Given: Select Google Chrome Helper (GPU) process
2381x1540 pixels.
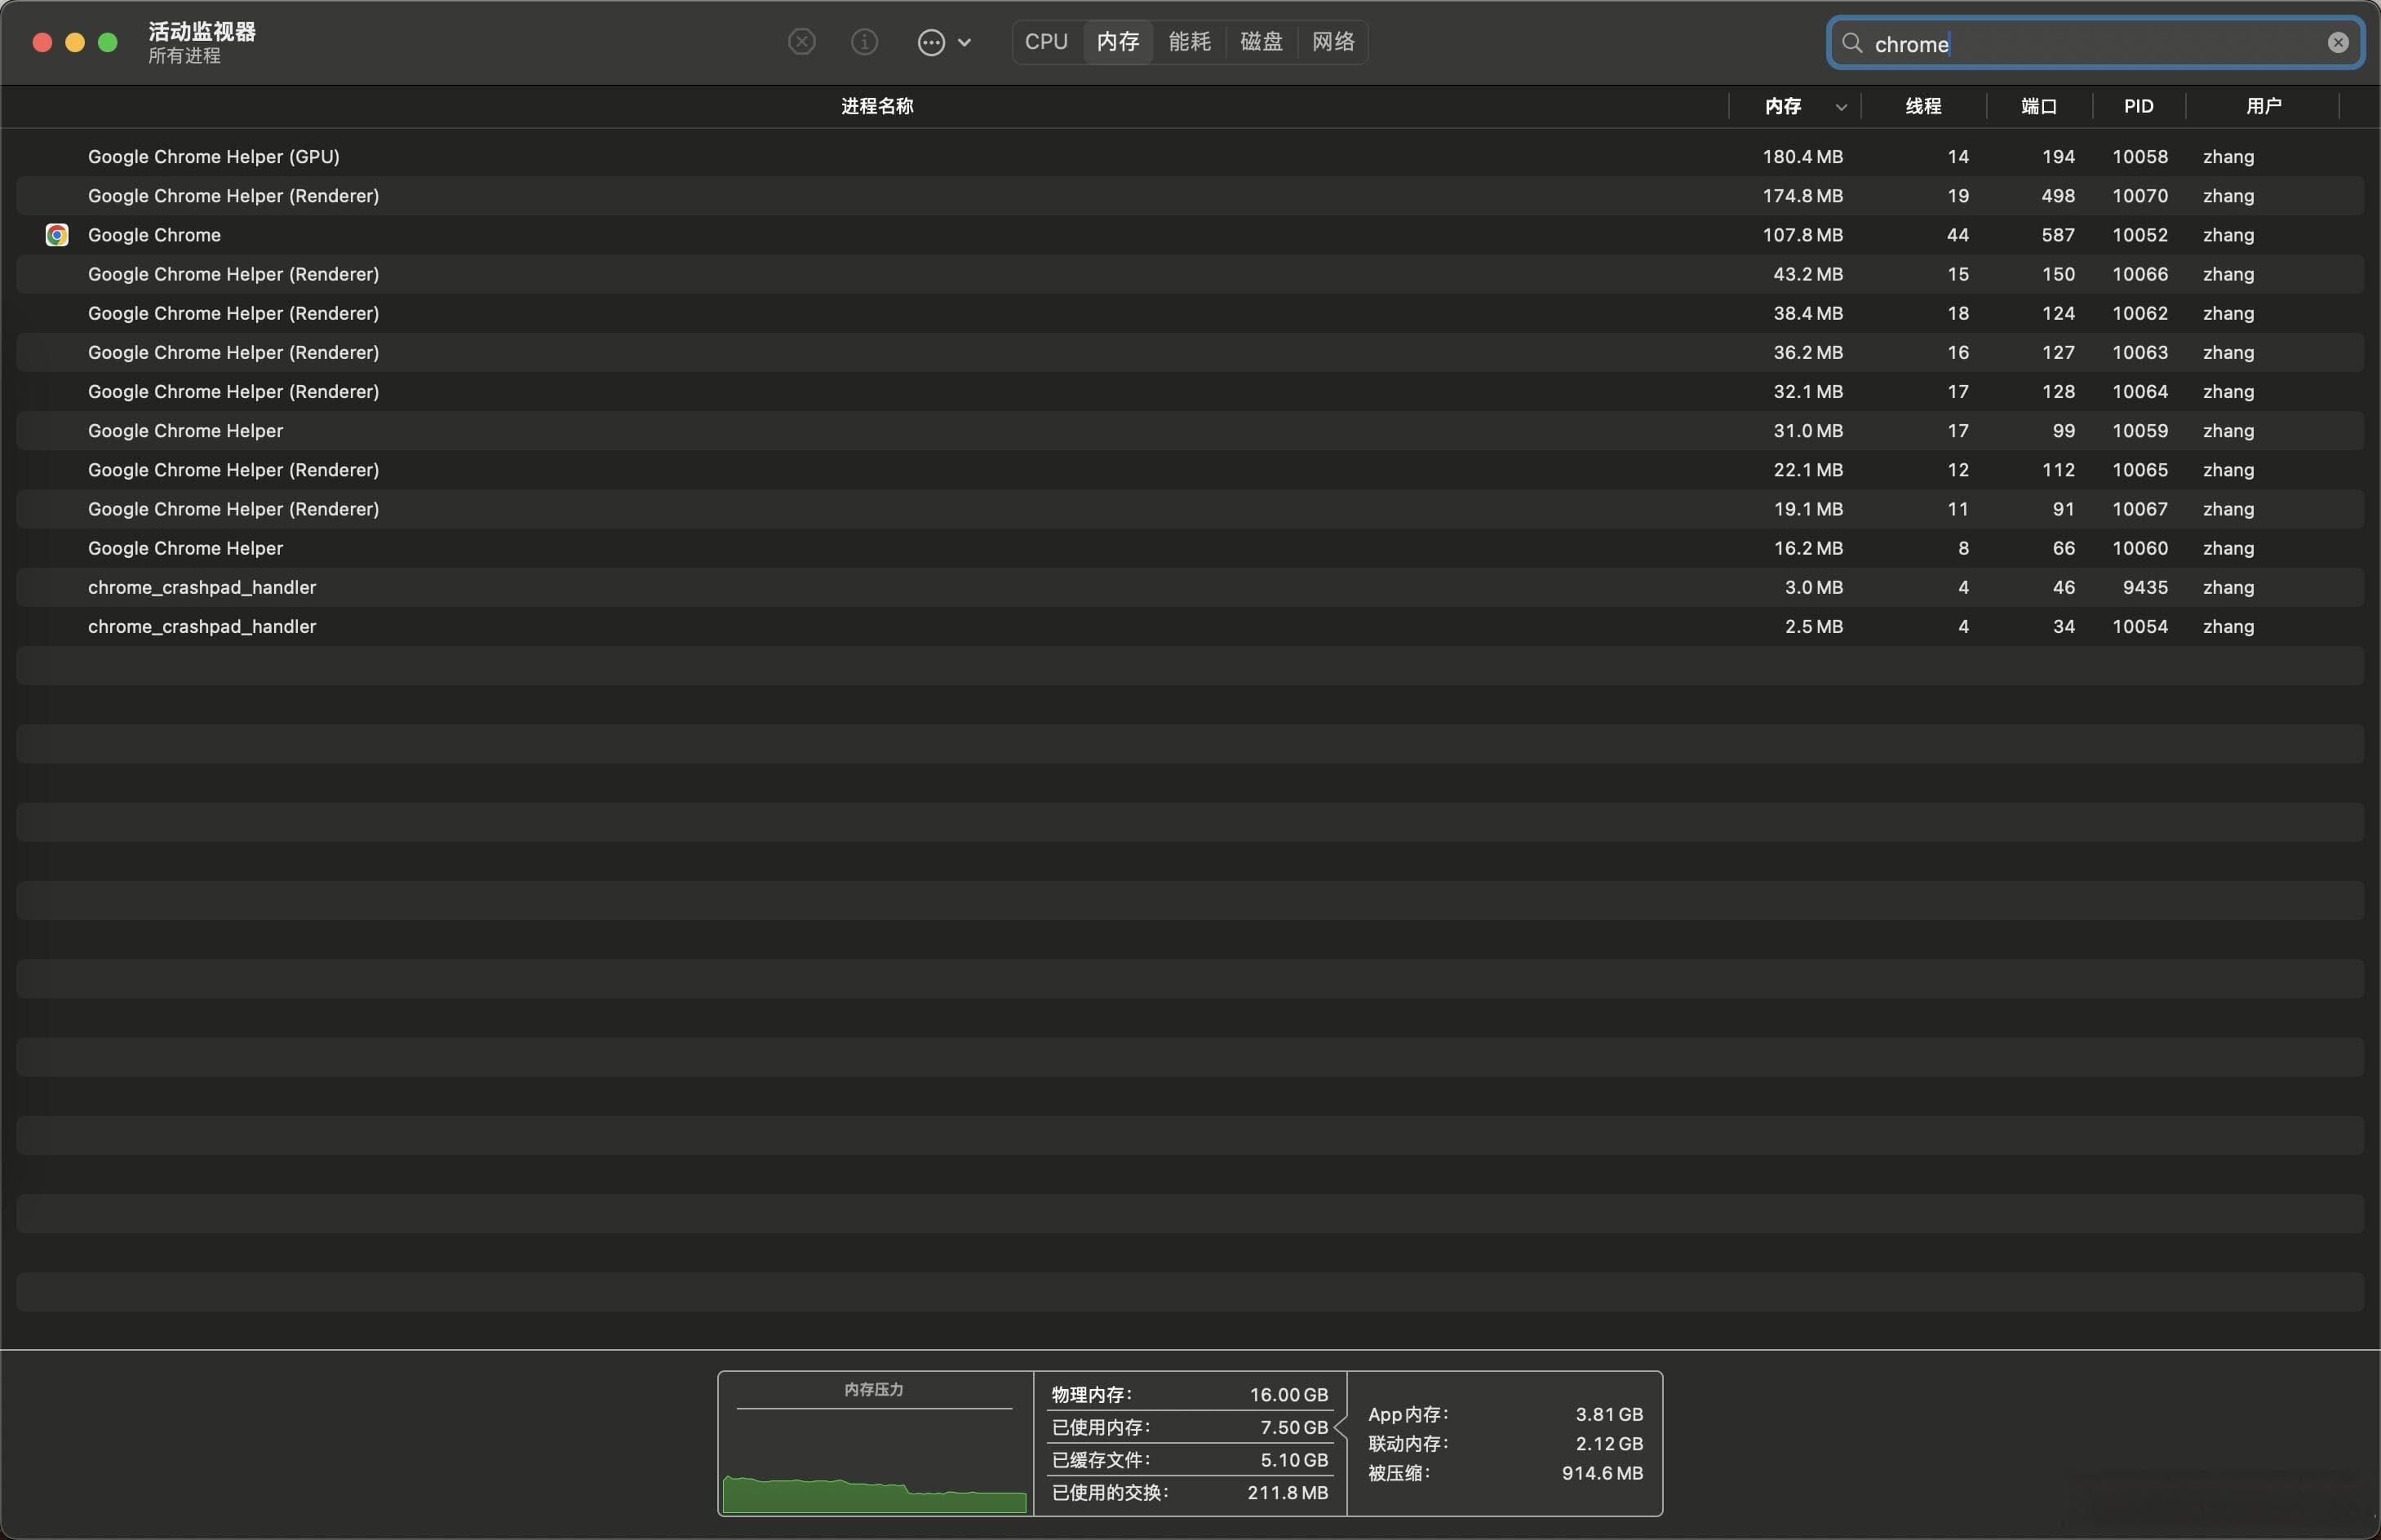Looking at the screenshot, I should click(1190, 157).
